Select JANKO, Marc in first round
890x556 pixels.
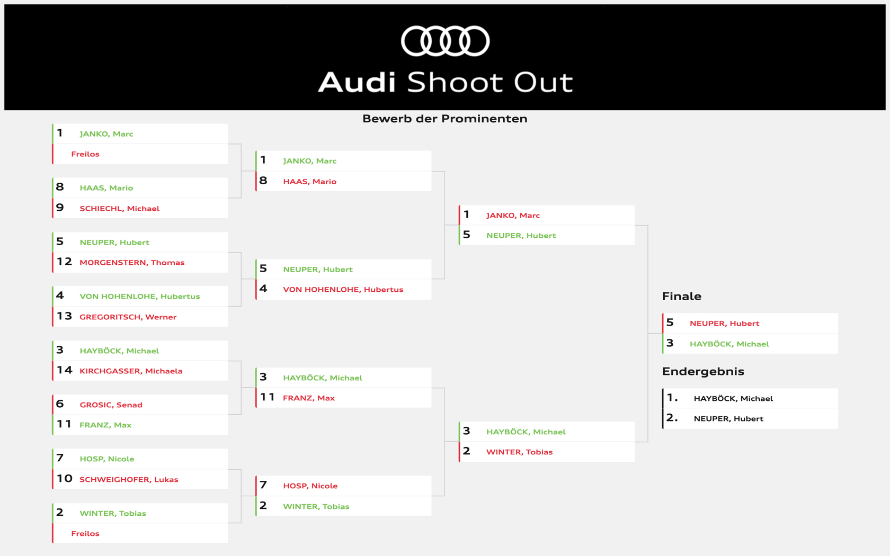(140, 134)
